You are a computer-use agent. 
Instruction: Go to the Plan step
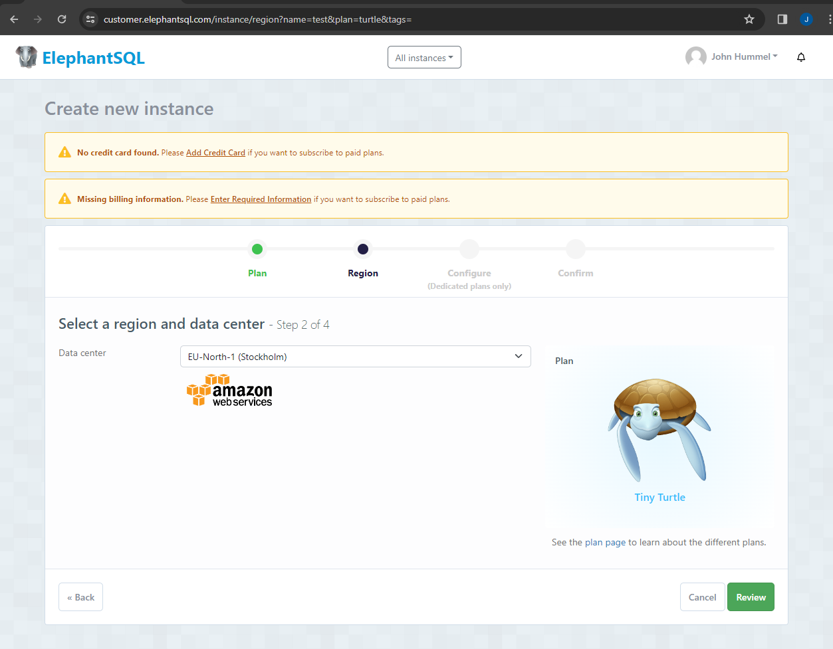tap(257, 260)
